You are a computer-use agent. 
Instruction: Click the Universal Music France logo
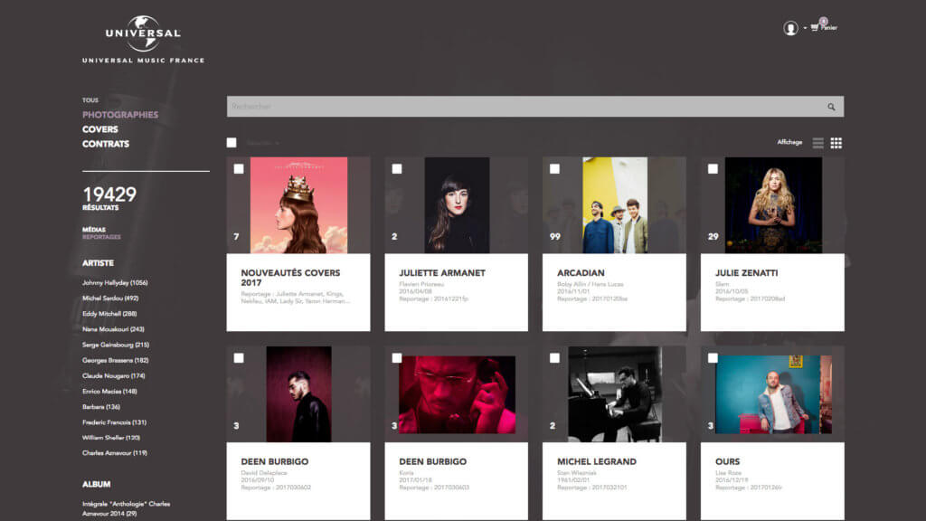(144, 40)
